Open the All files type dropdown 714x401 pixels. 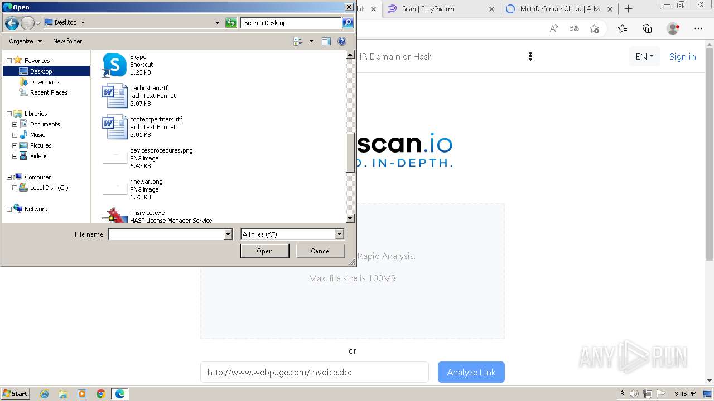(339, 234)
